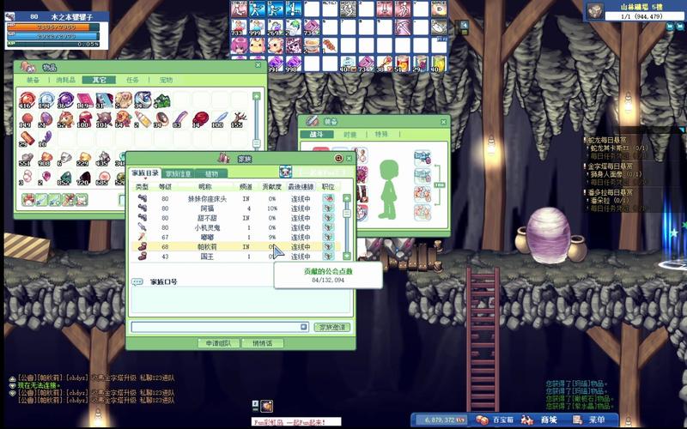687x429 pixels.
Task: Switch equipment window to 特殊 tab
Action: pos(381,135)
